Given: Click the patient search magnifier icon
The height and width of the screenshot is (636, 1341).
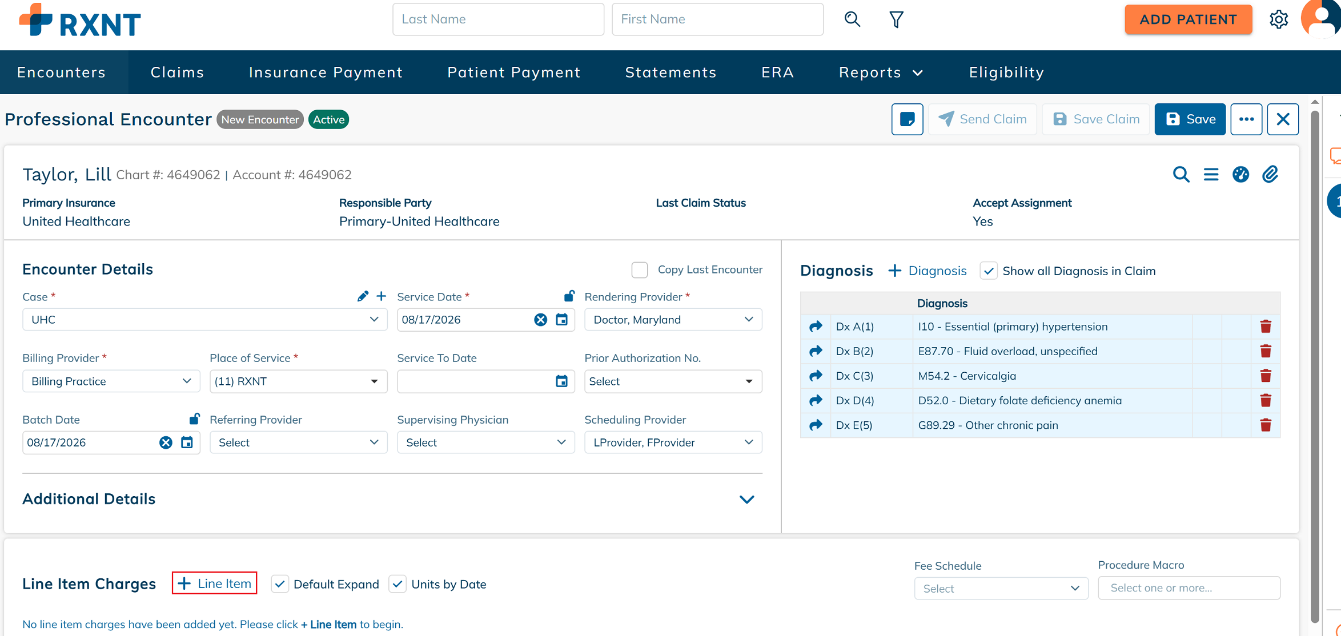Looking at the screenshot, I should pyautogui.click(x=852, y=19).
